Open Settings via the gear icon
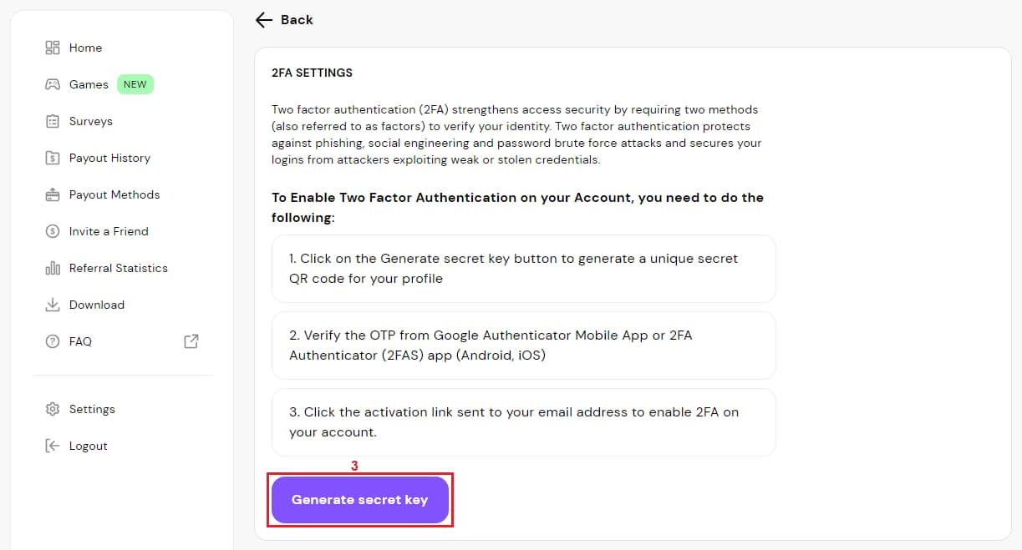The image size is (1022, 550). point(53,409)
